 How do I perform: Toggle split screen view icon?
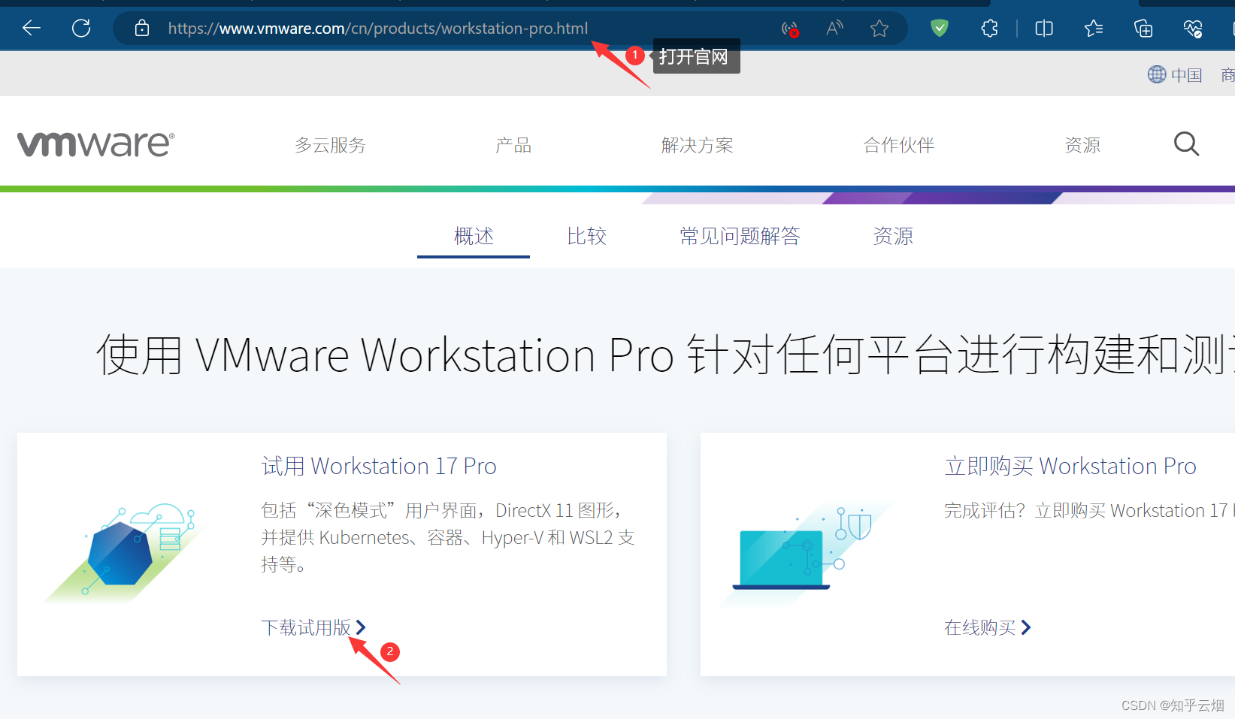pos(1044,29)
